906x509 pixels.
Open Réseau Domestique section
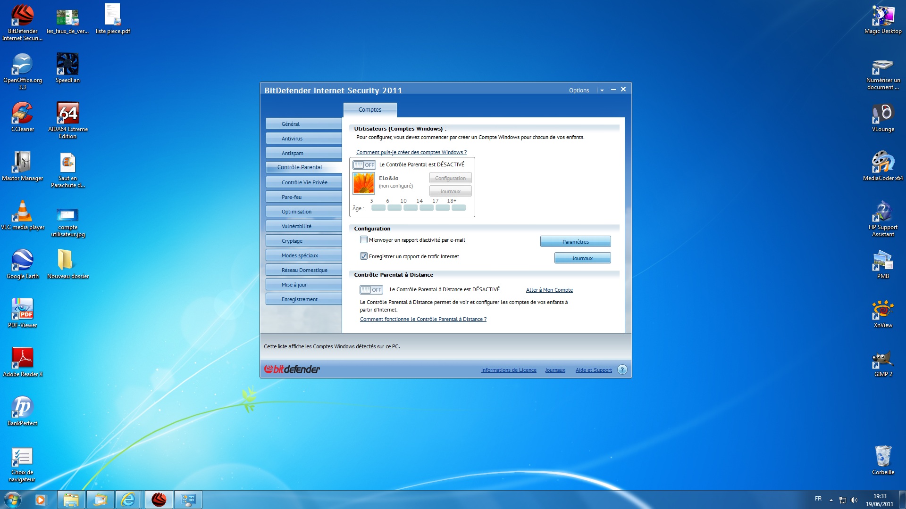(x=304, y=270)
